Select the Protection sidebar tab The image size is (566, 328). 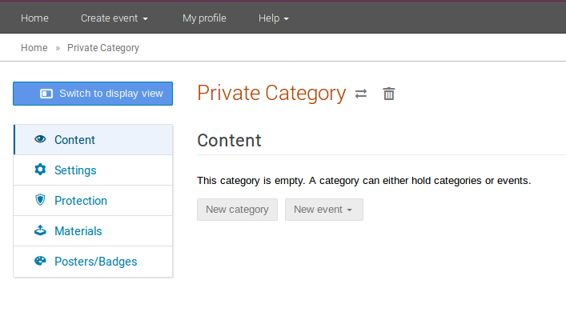coord(93,201)
